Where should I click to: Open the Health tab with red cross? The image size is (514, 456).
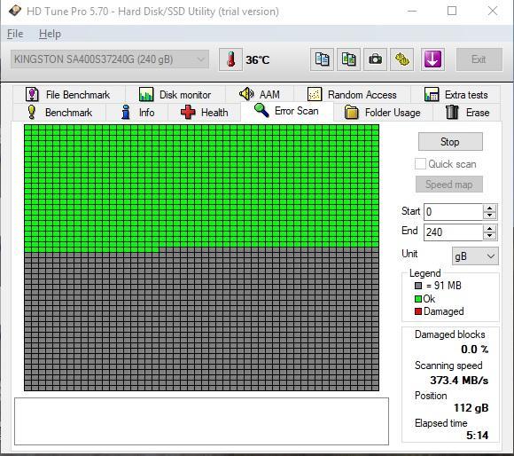[204, 113]
